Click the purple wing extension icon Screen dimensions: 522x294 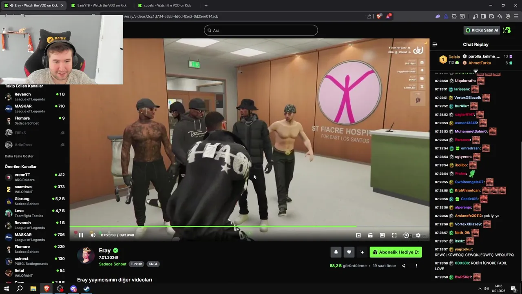(438, 16)
